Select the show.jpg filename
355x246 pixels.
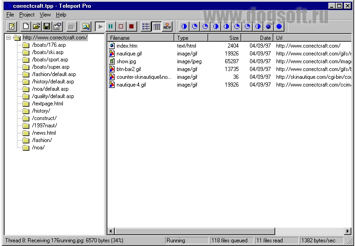click(x=126, y=61)
